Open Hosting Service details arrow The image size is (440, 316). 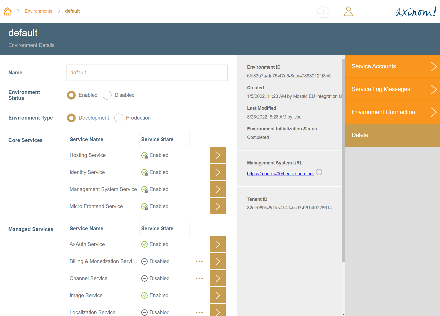[218, 155]
